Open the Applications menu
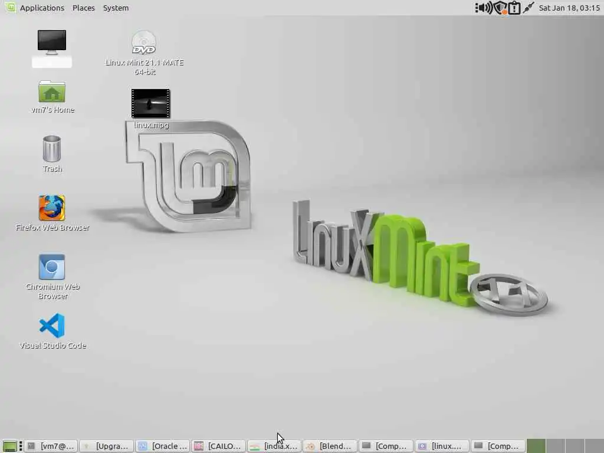The width and height of the screenshot is (604, 453). pyautogui.click(x=42, y=8)
